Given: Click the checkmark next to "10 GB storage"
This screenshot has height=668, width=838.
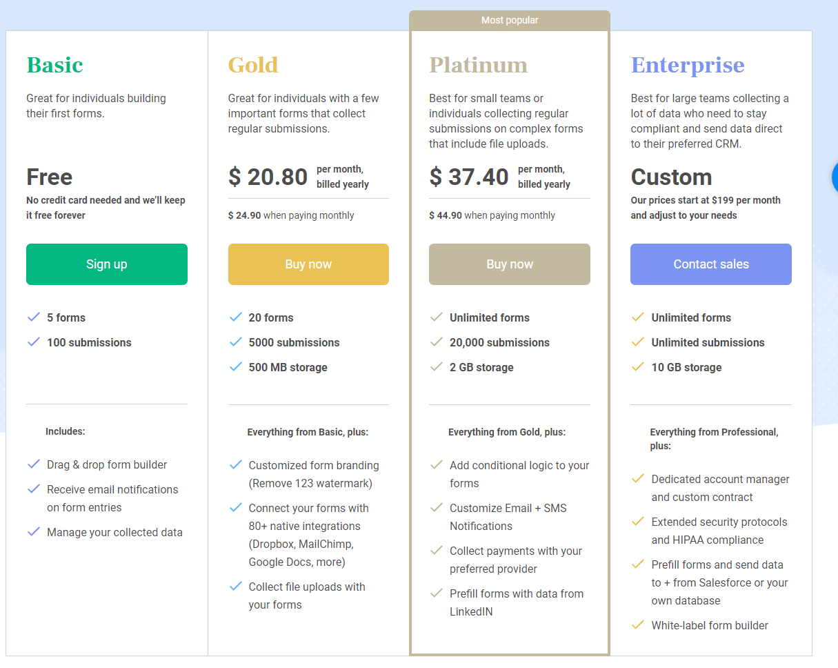Looking at the screenshot, I should coord(638,367).
